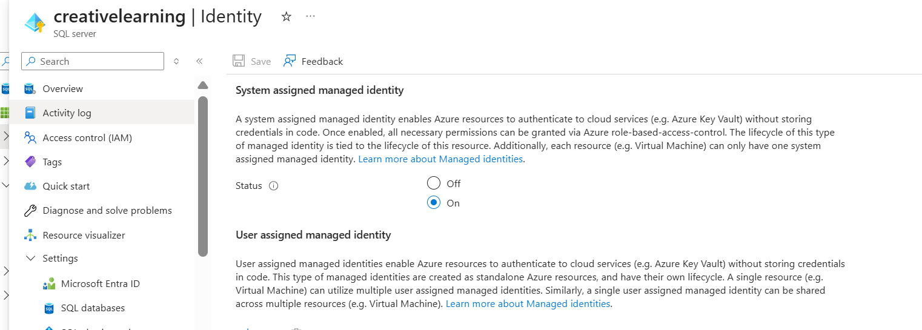922x330 pixels.
Task: Select the On status radio button
Action: pos(434,203)
